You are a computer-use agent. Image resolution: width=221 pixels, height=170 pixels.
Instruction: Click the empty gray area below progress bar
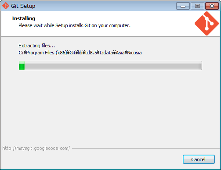[x=110, y=106]
